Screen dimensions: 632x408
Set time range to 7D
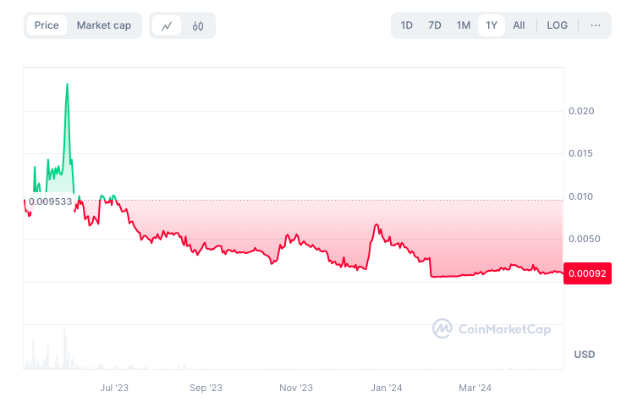click(x=435, y=25)
